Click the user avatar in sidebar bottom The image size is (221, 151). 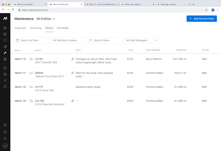[5, 145]
